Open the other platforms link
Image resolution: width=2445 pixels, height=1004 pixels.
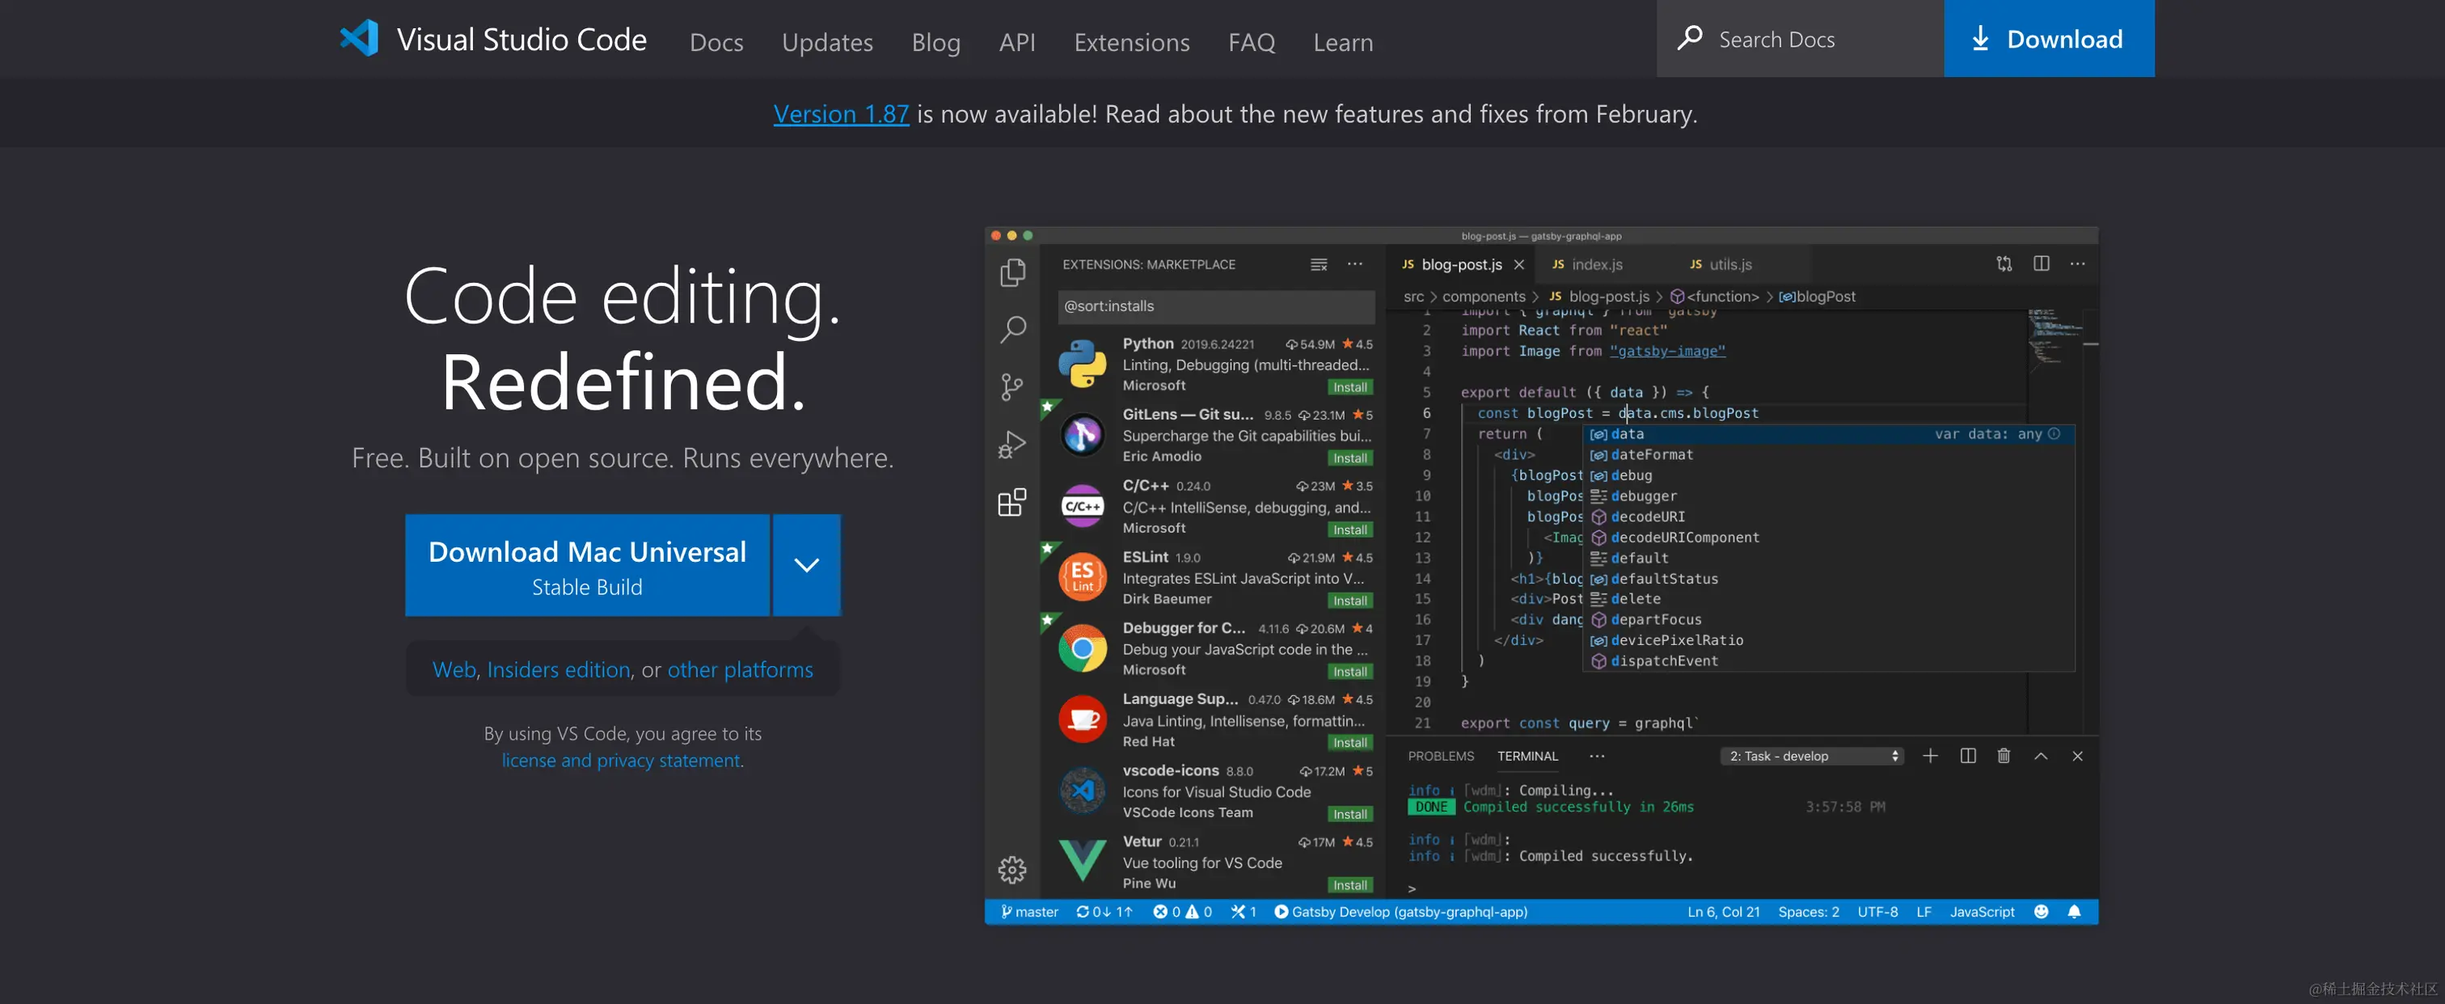click(x=741, y=670)
